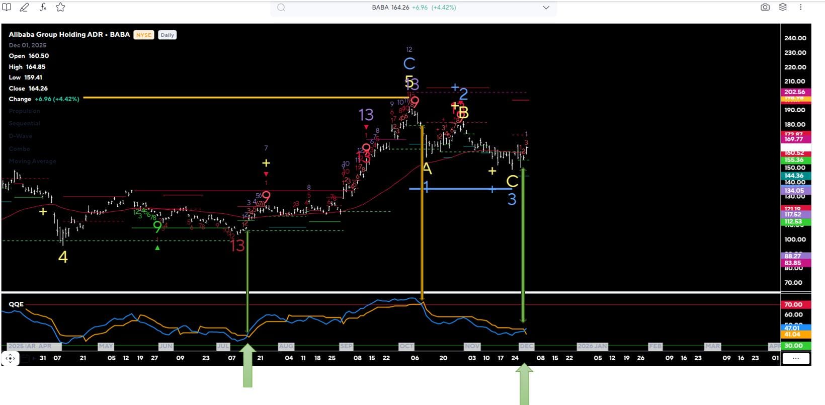
Task: Click the 202.56 magenta price level tag
Action: pyautogui.click(x=794, y=92)
